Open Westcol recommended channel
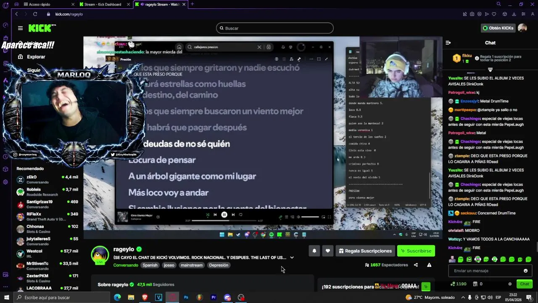Screen dimensions: 538x303 coord(47,253)
